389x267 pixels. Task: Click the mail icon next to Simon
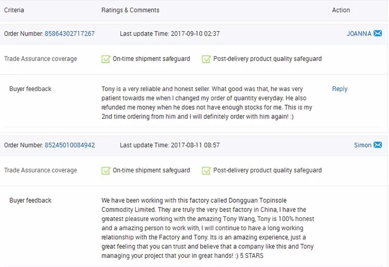click(378, 145)
